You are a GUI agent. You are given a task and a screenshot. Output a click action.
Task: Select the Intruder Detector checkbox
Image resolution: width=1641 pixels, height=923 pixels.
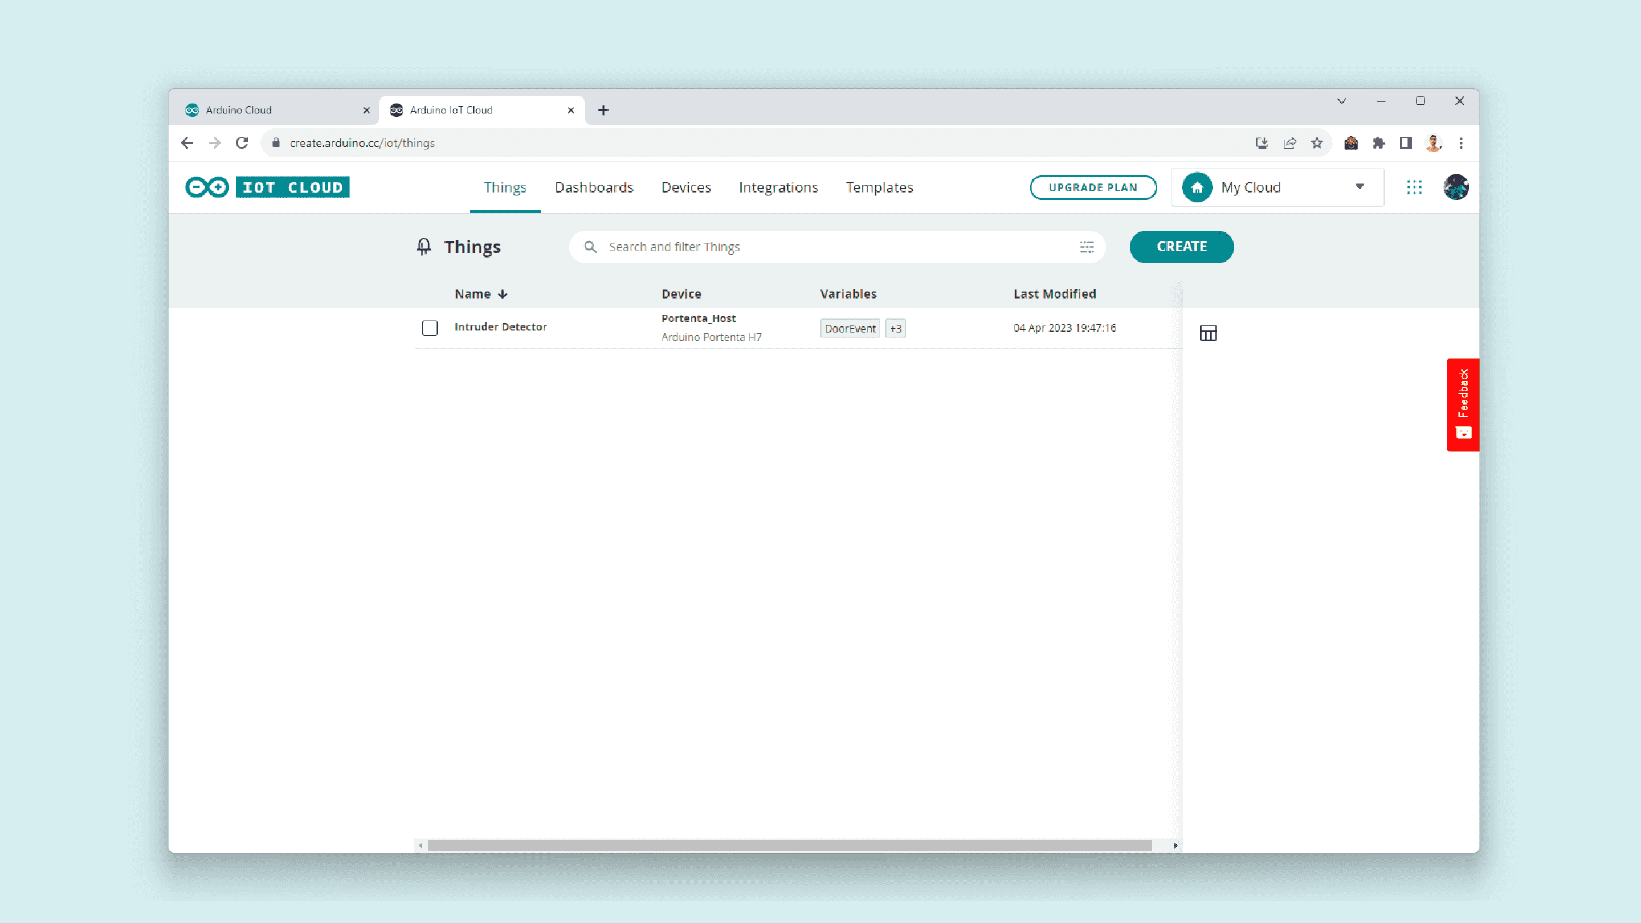click(x=430, y=328)
